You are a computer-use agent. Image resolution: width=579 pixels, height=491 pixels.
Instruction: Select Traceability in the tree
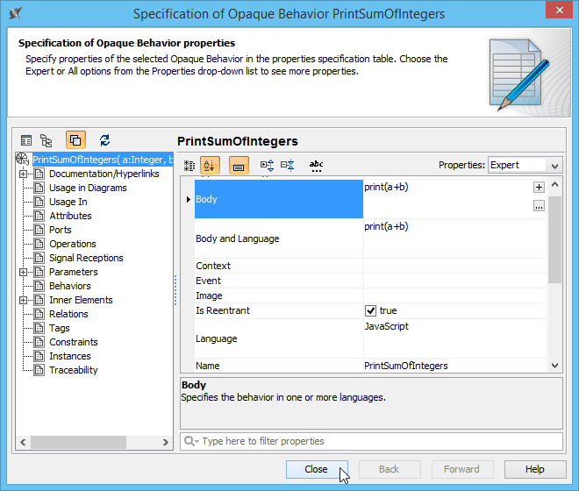(73, 370)
